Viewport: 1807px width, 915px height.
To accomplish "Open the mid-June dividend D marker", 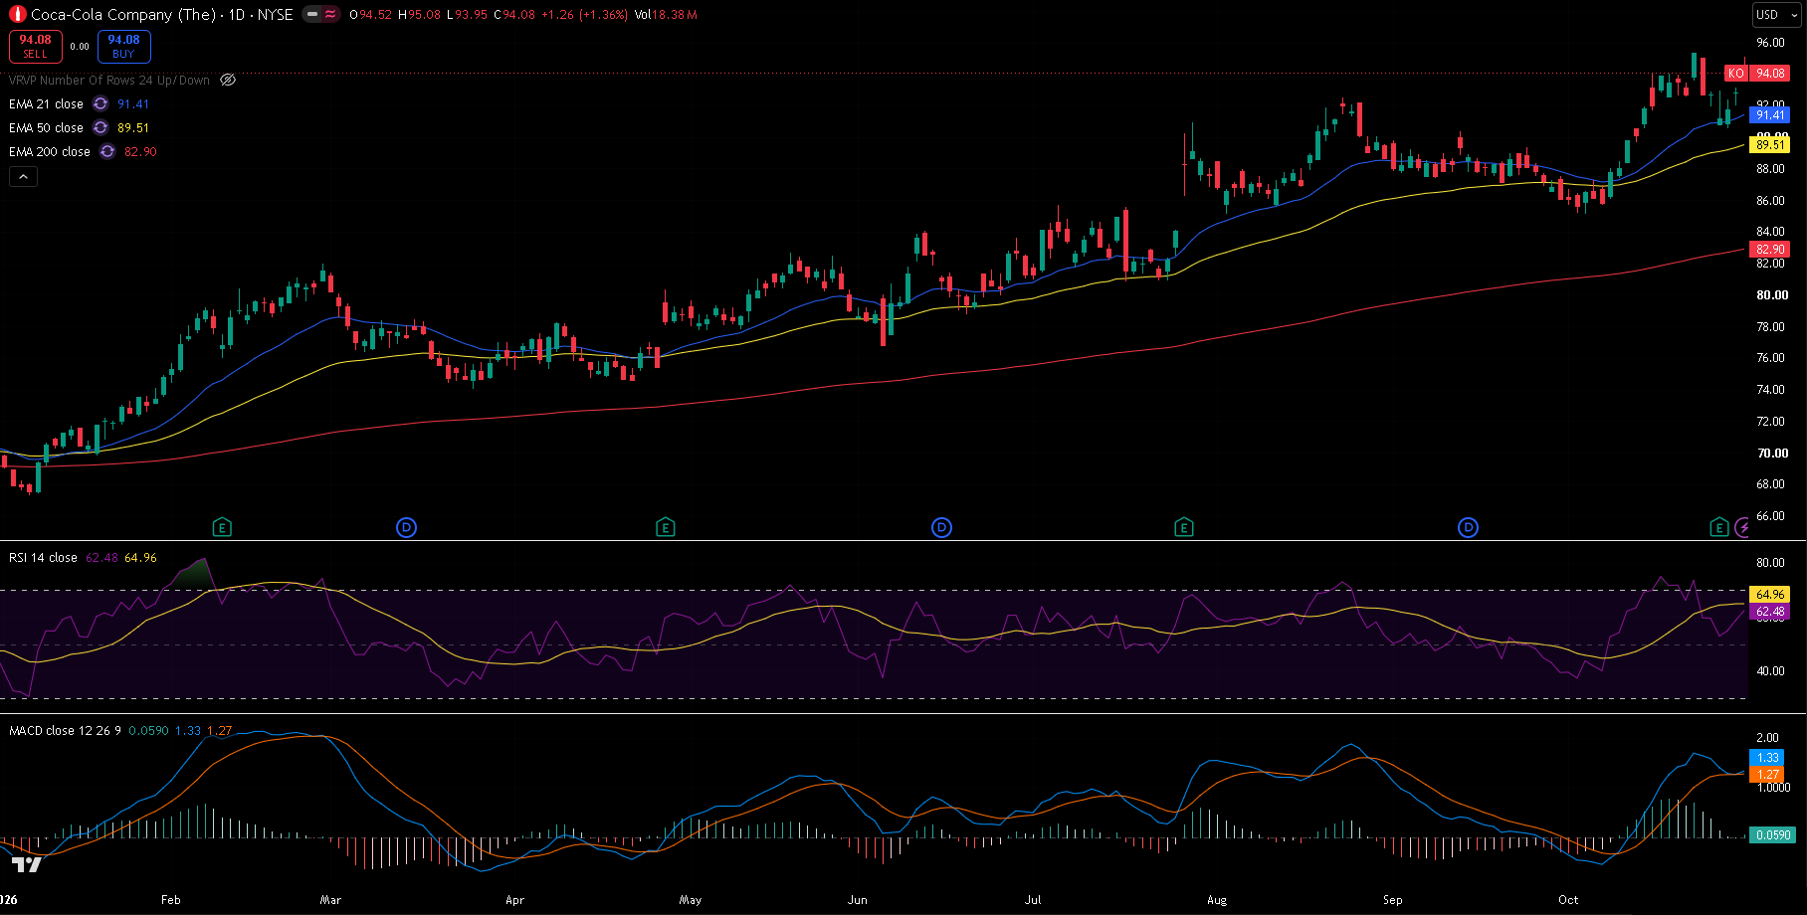I will pyautogui.click(x=941, y=527).
